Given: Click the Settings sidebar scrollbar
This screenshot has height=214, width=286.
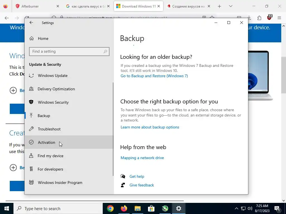Looking at the screenshot, I should (113, 129).
